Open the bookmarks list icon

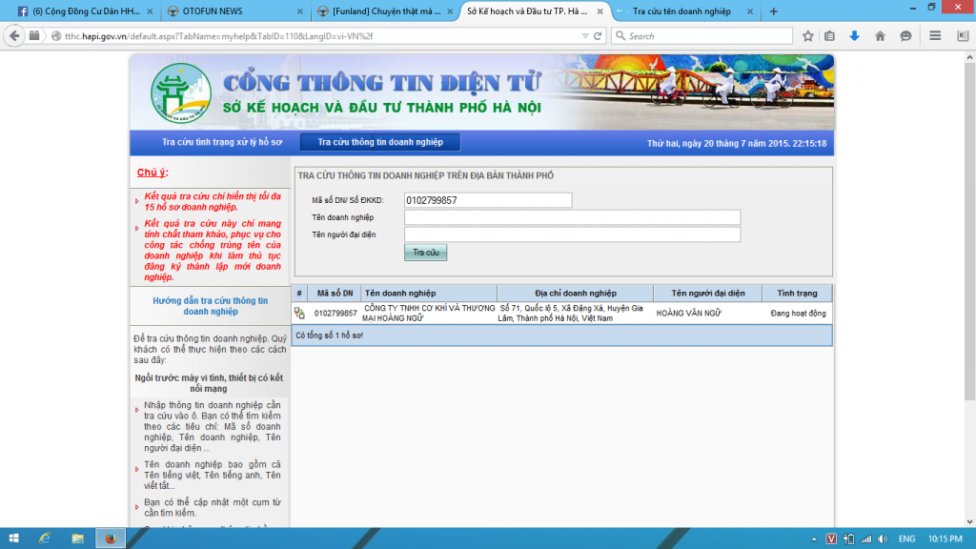[x=830, y=36]
